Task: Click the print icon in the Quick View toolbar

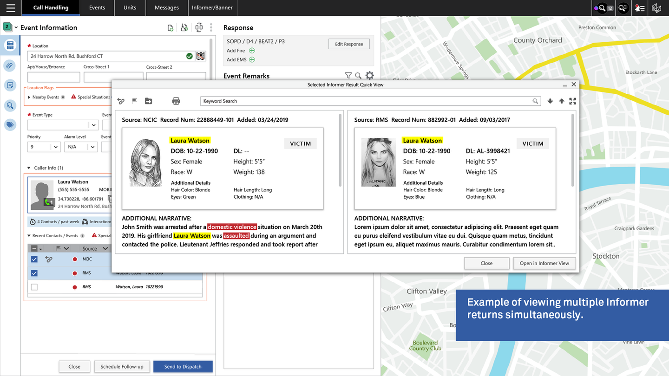Action: (x=176, y=101)
